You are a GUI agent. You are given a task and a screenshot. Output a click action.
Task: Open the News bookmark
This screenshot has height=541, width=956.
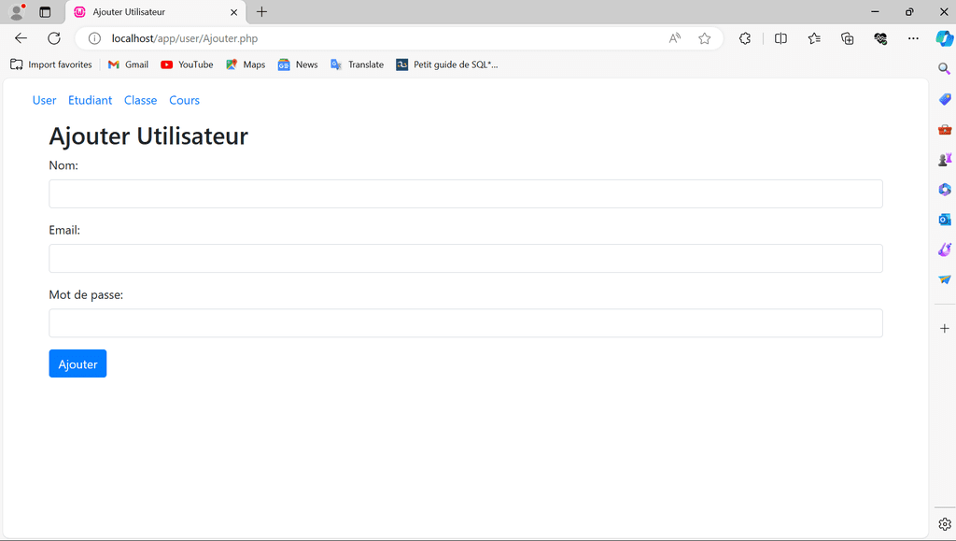click(x=298, y=64)
